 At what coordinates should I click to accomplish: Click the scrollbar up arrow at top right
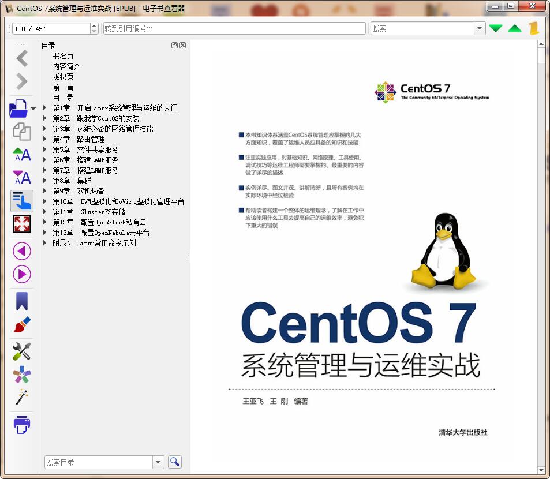[541, 44]
